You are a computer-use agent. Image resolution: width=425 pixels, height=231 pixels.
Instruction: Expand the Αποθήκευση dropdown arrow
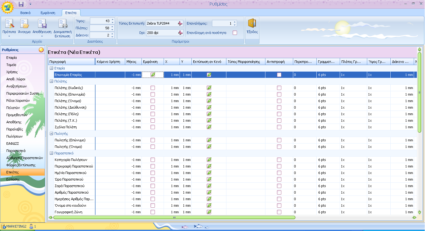[x=42, y=36]
